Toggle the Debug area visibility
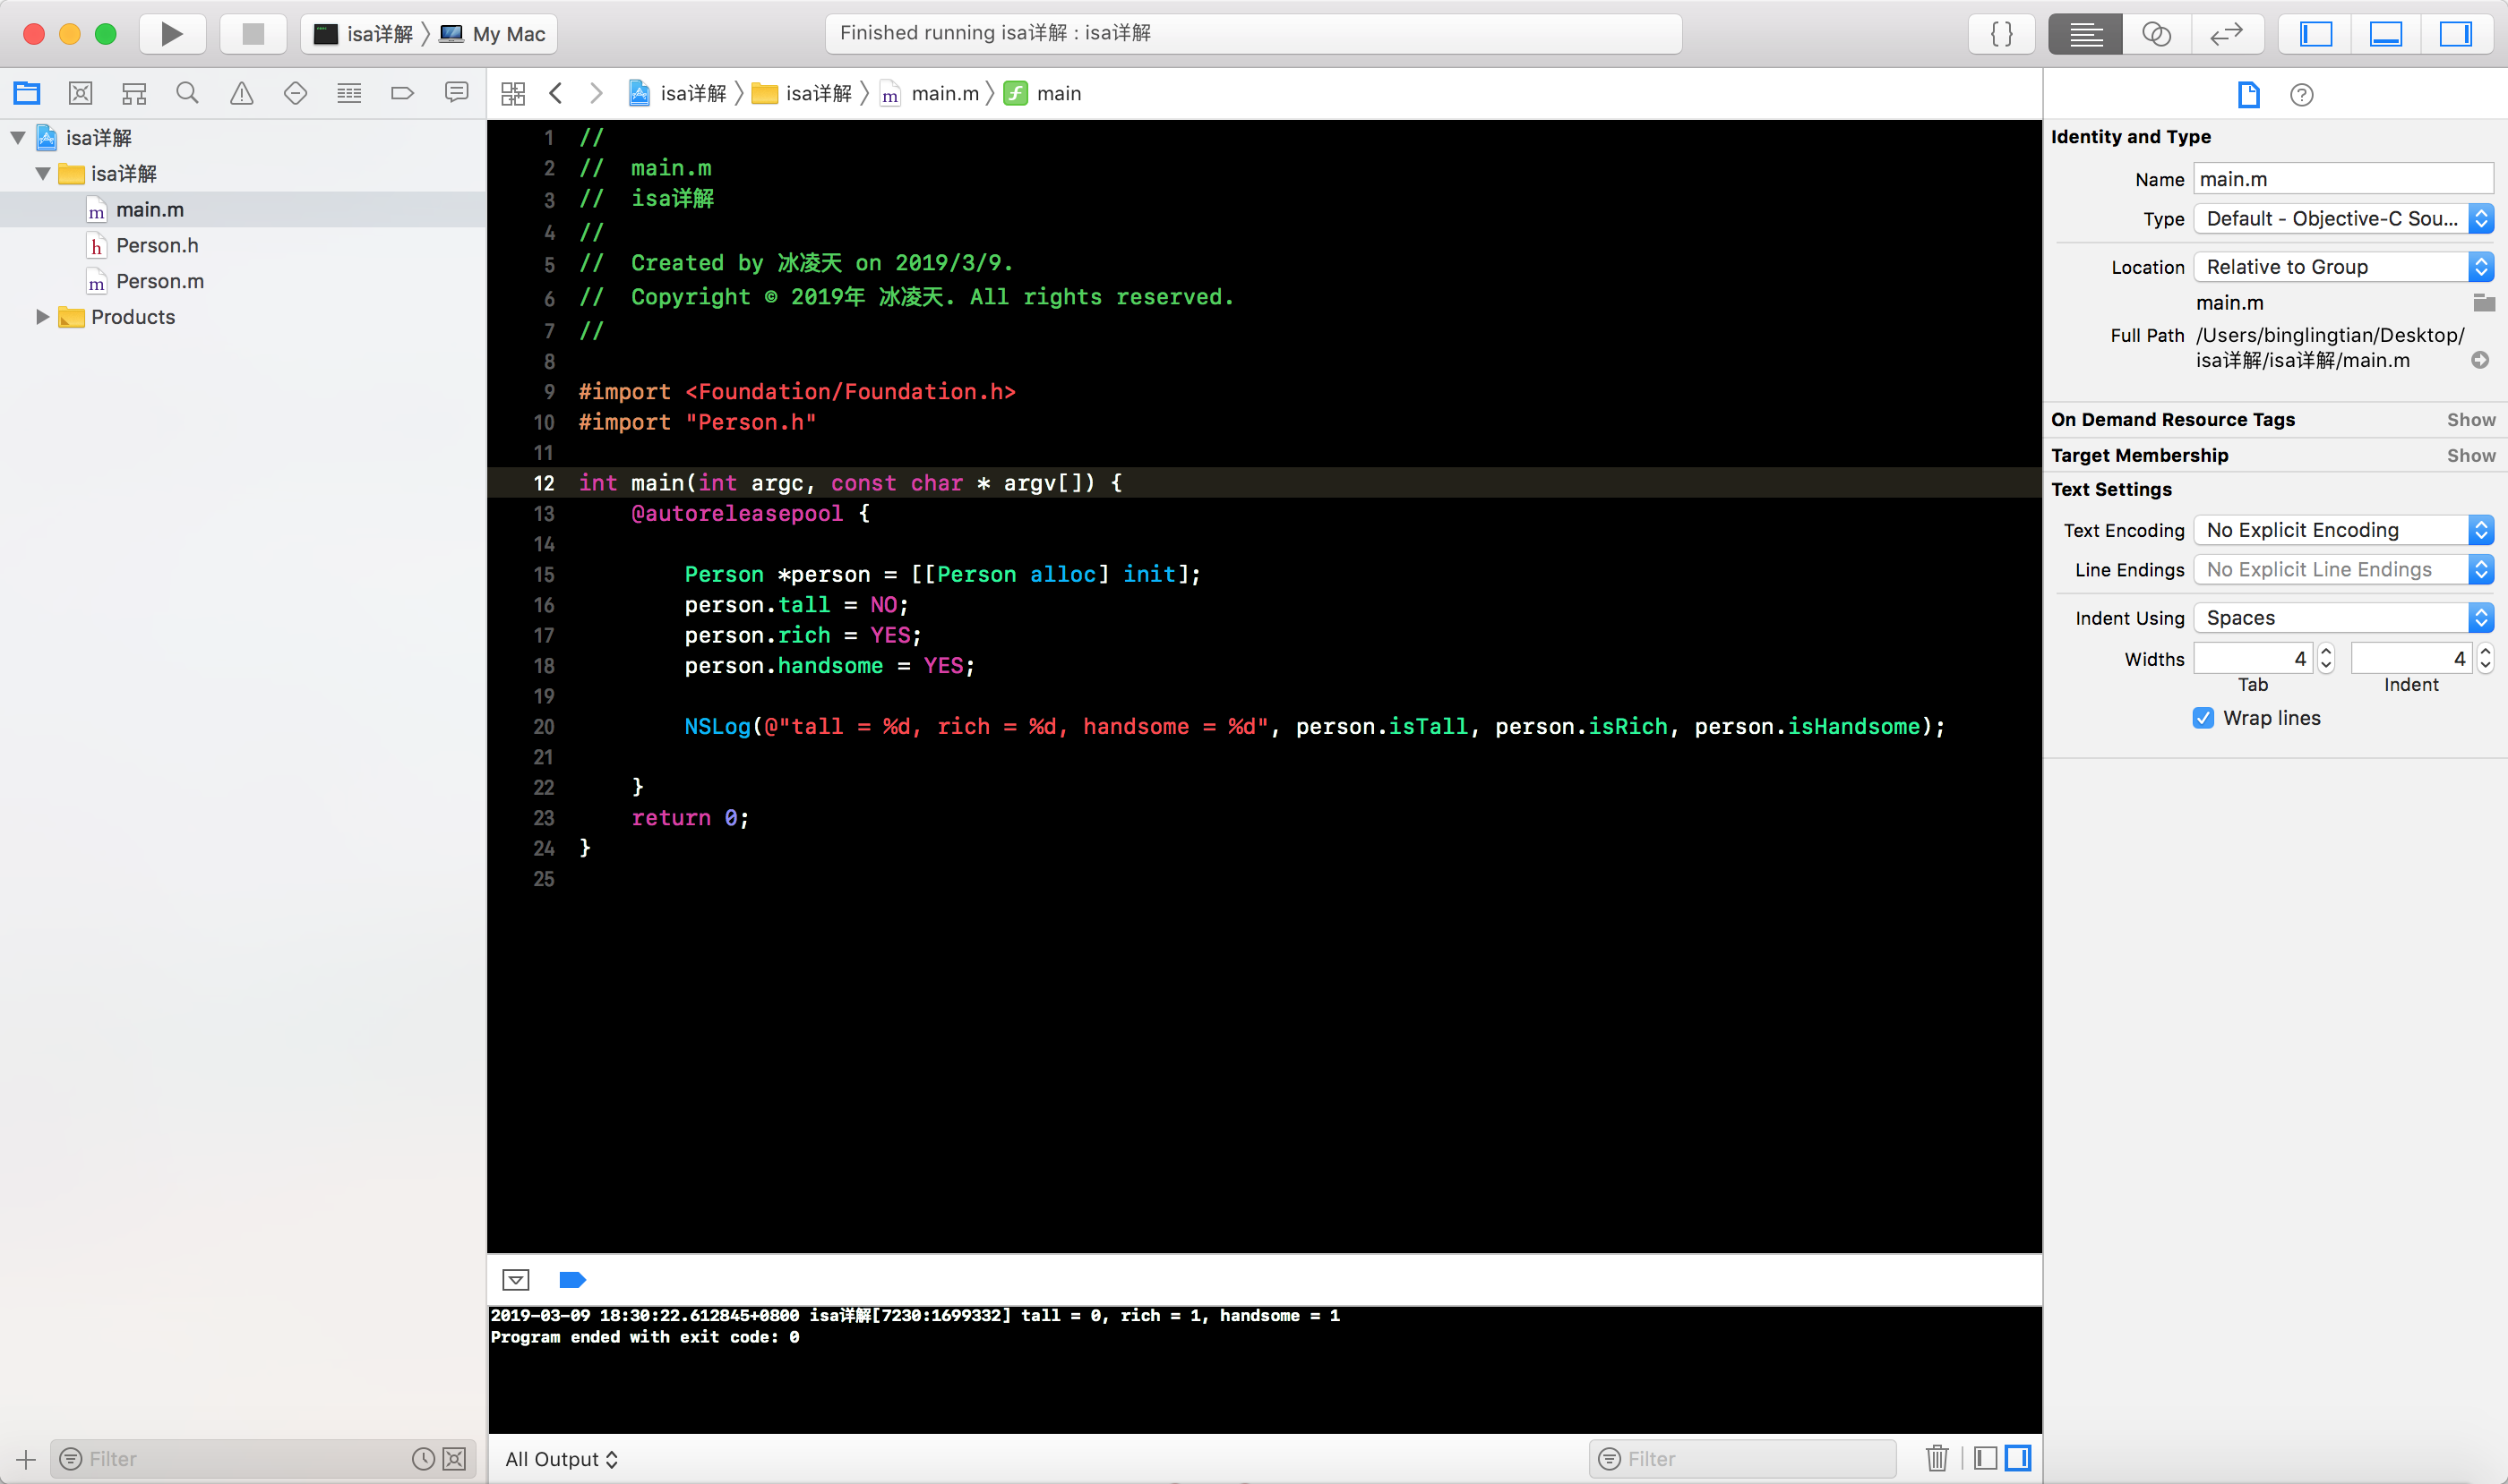Image resolution: width=2508 pixels, height=1484 pixels. (x=2386, y=34)
